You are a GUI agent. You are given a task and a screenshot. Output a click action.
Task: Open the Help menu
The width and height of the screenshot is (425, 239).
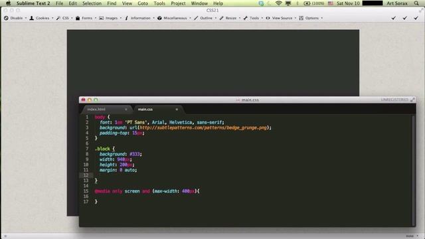tap(218, 3)
